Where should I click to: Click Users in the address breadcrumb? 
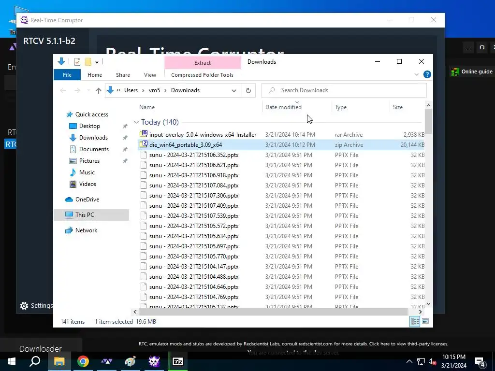tap(131, 90)
